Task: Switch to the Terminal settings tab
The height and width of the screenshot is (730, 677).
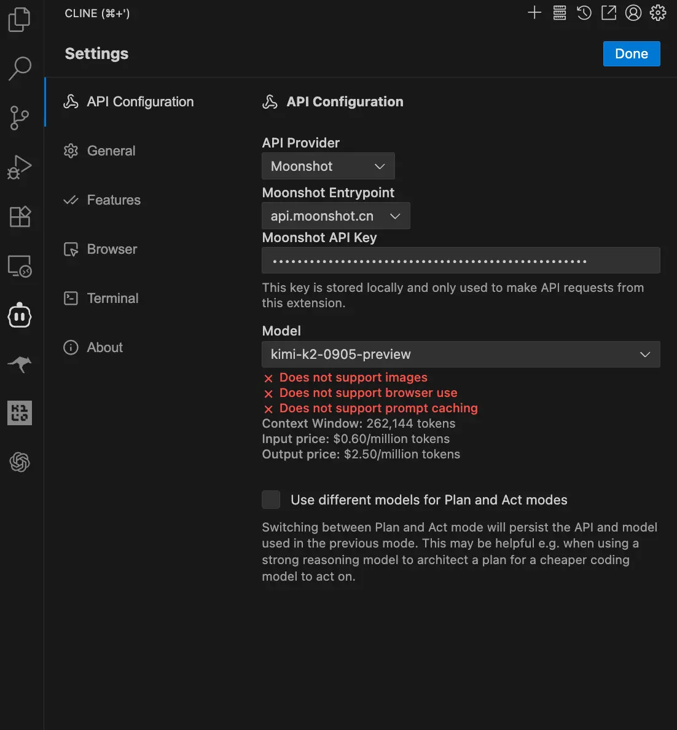Action: click(112, 298)
